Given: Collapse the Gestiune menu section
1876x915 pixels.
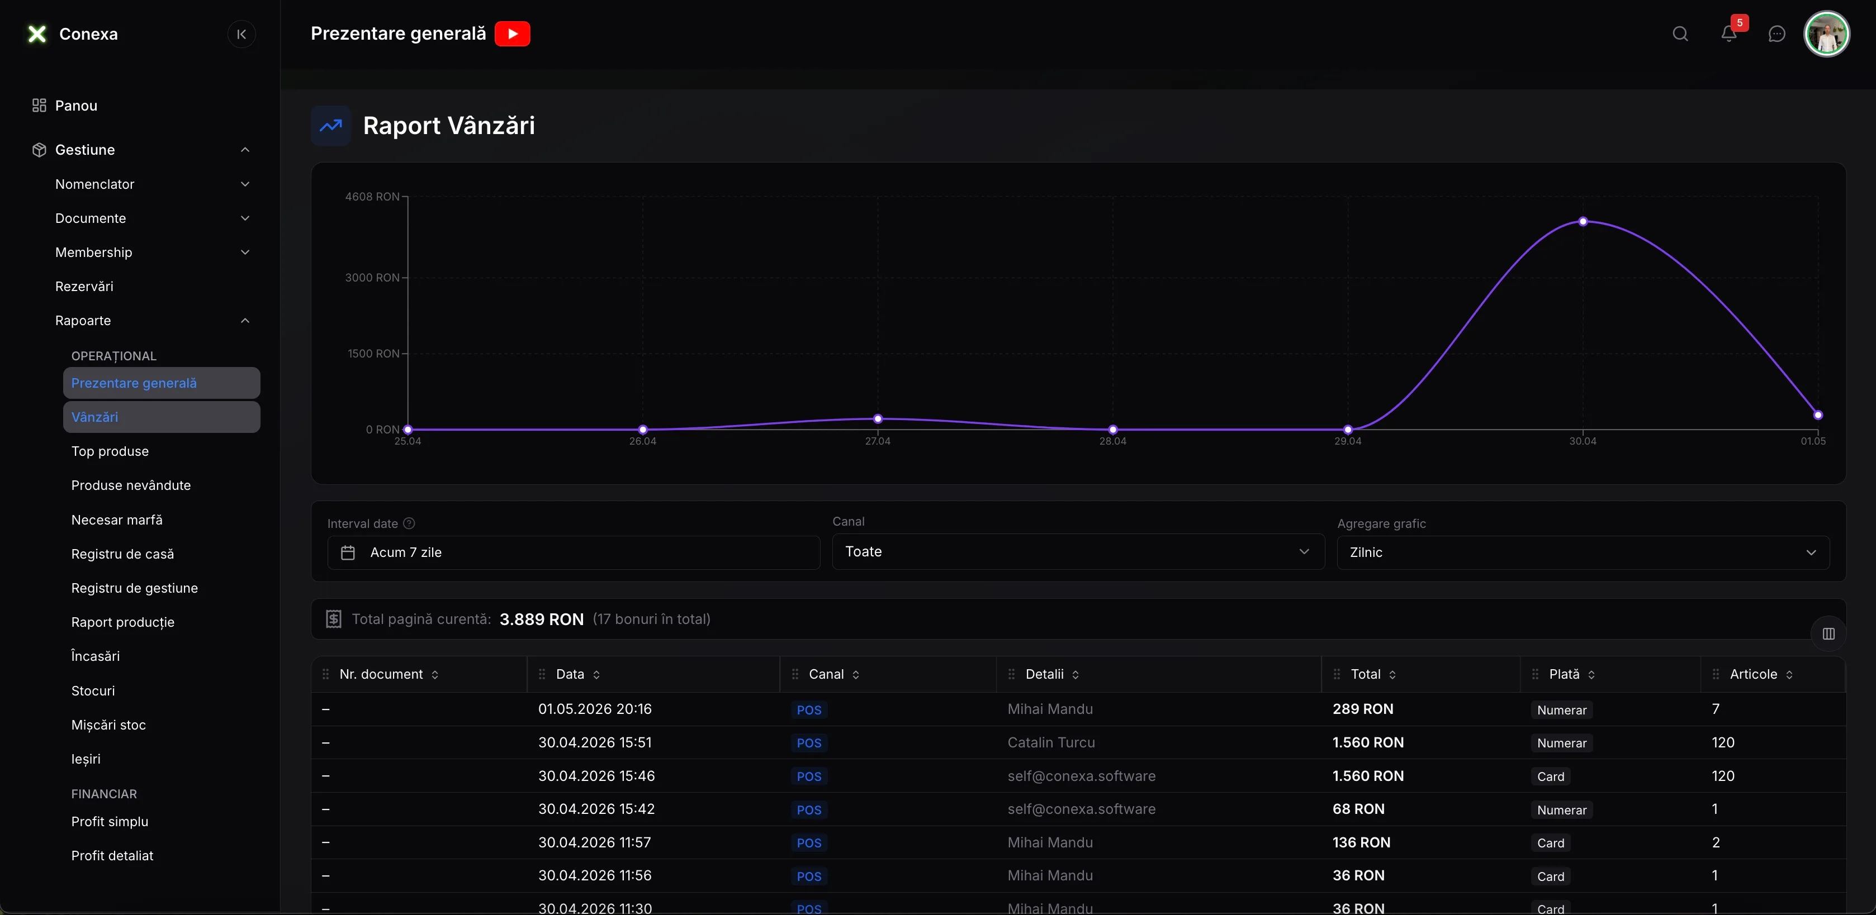Looking at the screenshot, I should click(245, 149).
